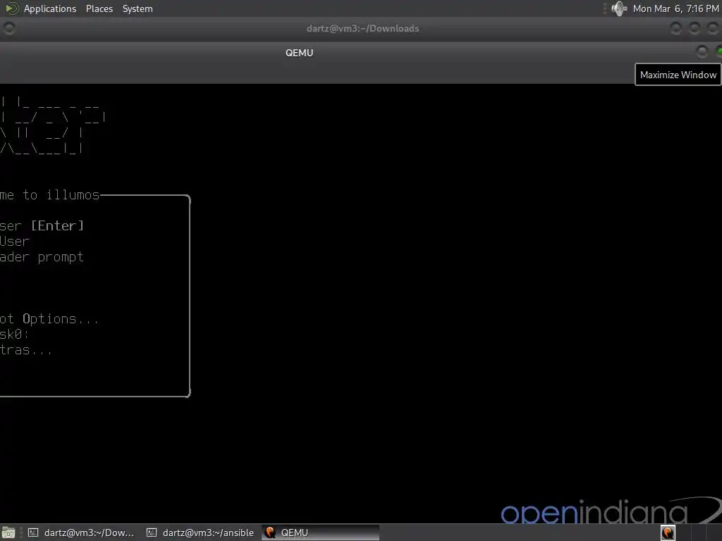Click the show desktop icon in taskbar

8,533
